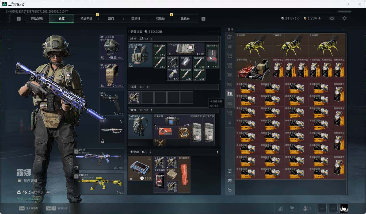Select the GT1 战术头盔 helmet slot
This screenshot has width=366, height=214.
pos(112,48)
